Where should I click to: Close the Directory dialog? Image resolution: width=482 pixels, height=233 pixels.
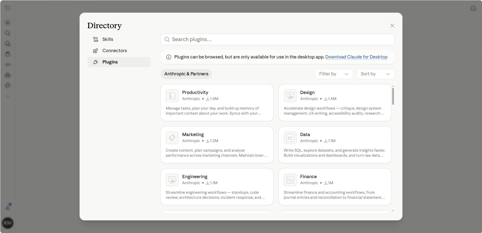[x=392, y=26]
